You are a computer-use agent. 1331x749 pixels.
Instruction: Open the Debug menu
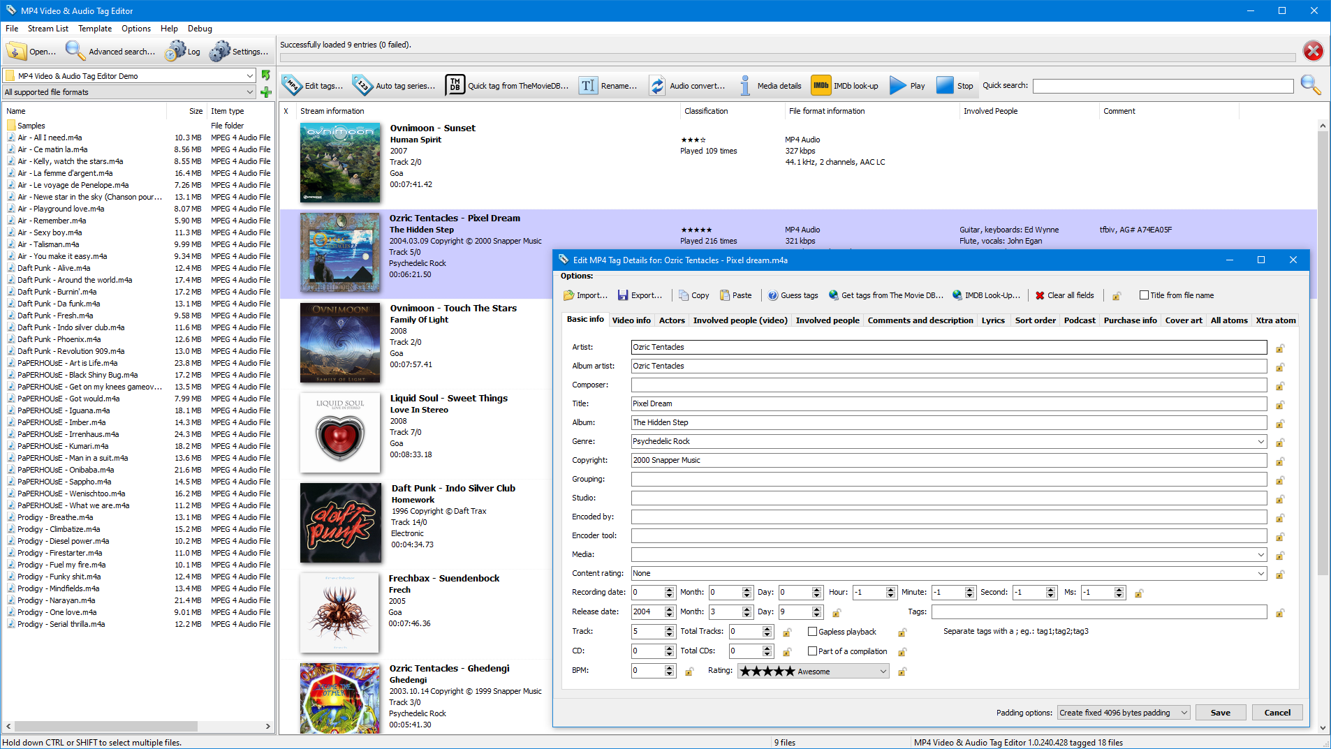point(200,29)
